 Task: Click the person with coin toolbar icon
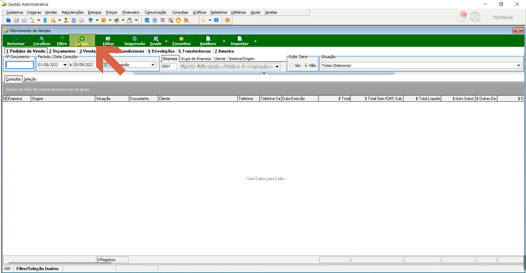(x=66, y=20)
